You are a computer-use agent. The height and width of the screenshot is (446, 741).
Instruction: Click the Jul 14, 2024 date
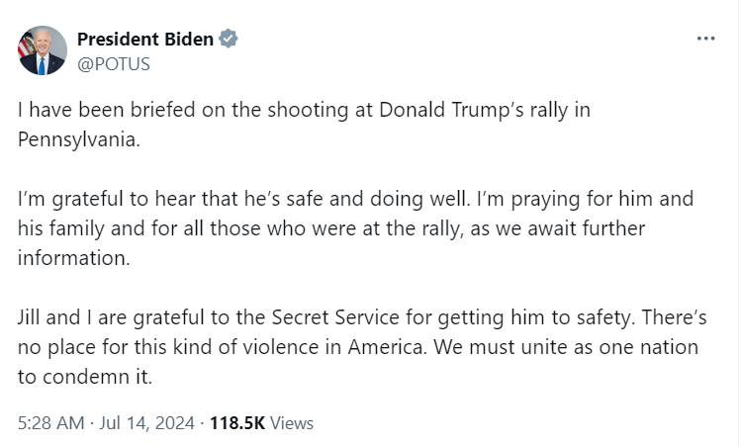point(146,423)
